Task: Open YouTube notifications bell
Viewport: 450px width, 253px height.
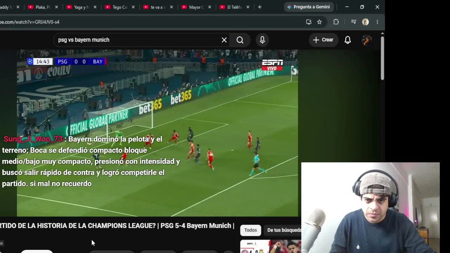Action: point(348,40)
